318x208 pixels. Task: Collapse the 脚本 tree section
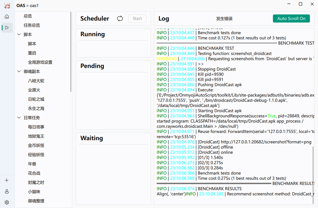coord(19,35)
